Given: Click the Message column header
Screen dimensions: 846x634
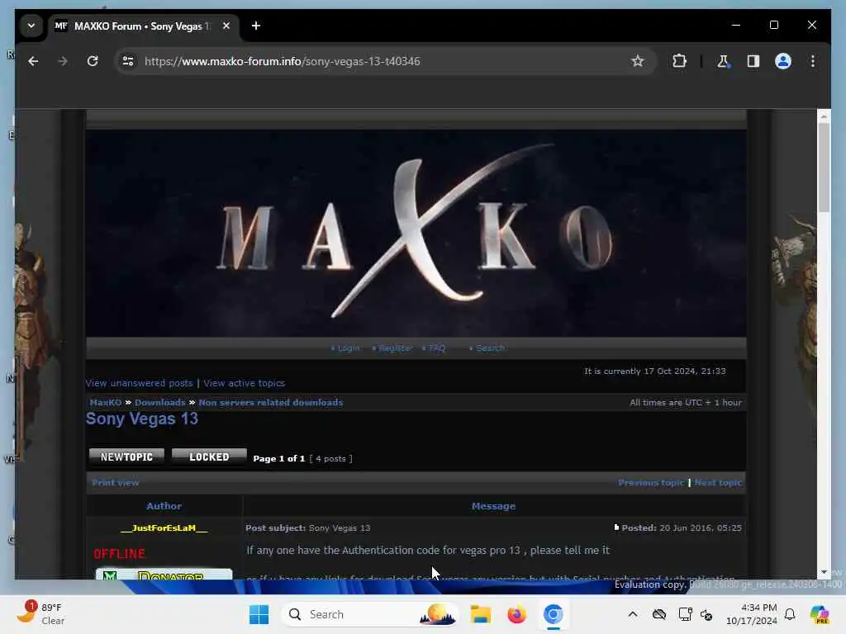Looking at the screenshot, I should 494,506.
